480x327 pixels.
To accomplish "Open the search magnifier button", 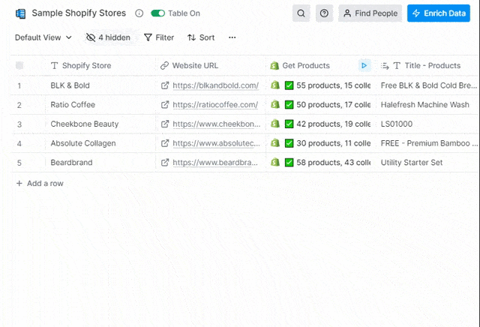I will click(301, 13).
